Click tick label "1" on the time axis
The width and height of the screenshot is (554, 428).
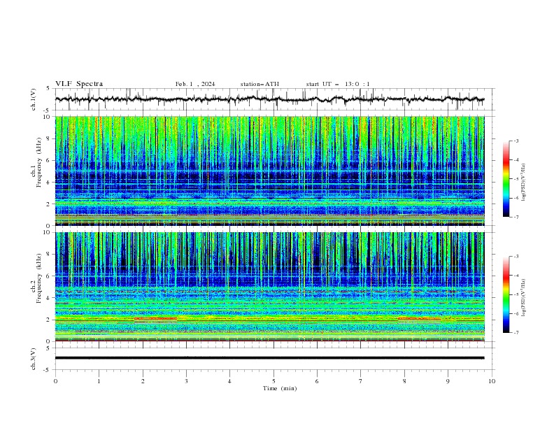[x=99, y=381]
